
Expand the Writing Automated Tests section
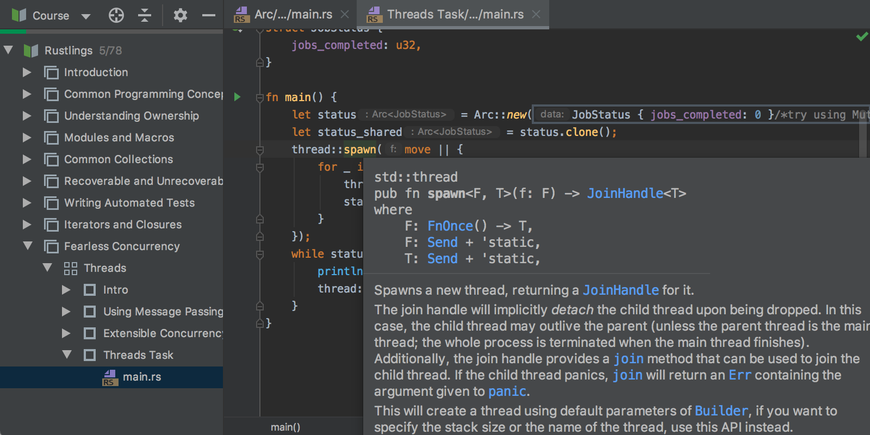(x=27, y=203)
